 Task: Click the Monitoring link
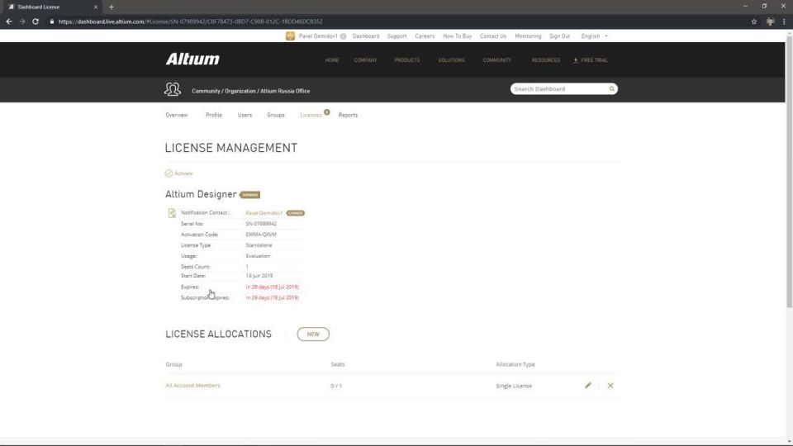pos(528,36)
